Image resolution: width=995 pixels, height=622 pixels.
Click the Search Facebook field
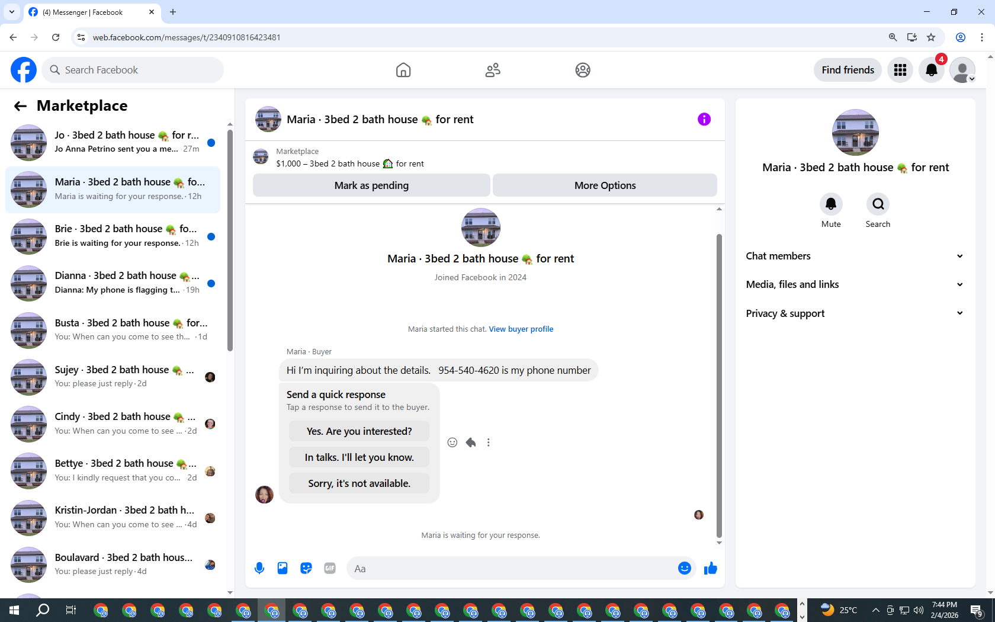(x=133, y=70)
